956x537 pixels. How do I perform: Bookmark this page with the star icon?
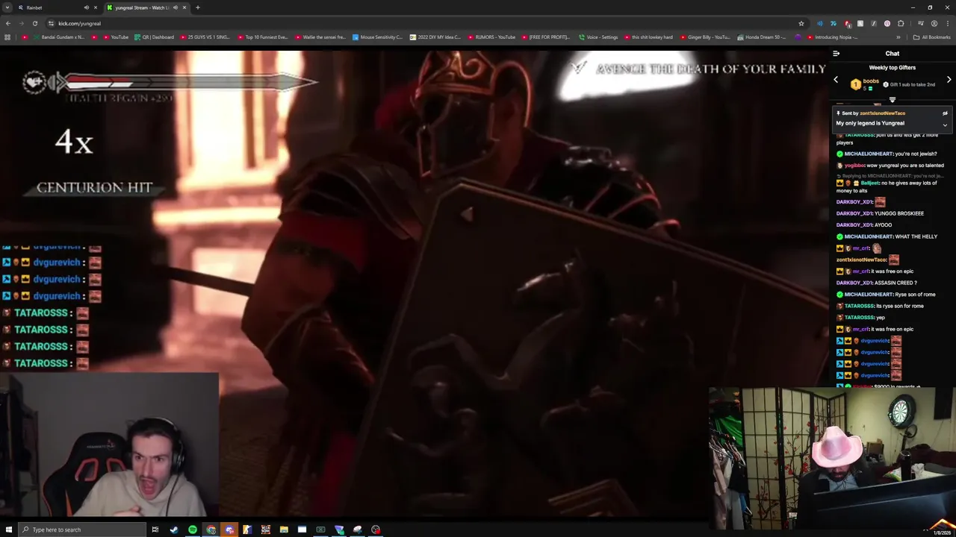click(x=801, y=23)
